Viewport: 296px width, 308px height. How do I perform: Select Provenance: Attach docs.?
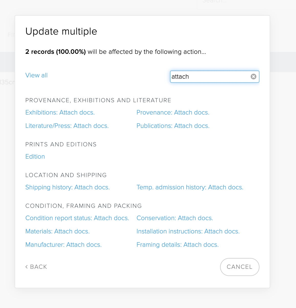[x=173, y=112]
